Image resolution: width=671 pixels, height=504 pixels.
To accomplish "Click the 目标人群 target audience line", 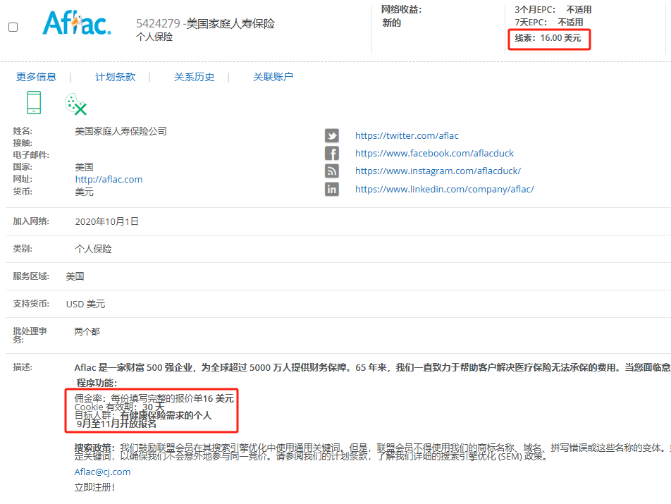I will (143, 415).
